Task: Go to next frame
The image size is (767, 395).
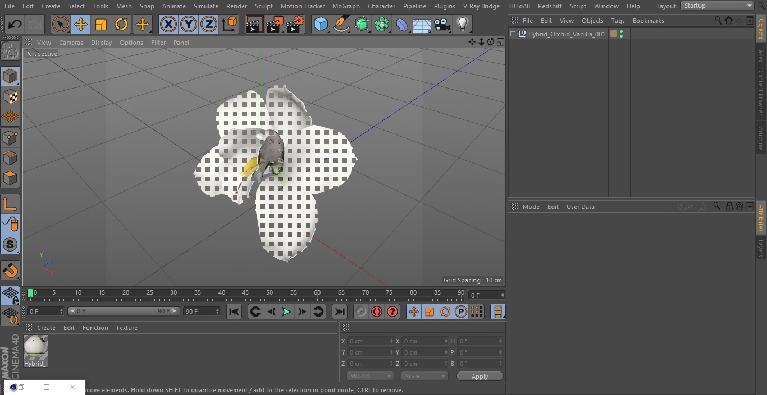Action: click(302, 312)
